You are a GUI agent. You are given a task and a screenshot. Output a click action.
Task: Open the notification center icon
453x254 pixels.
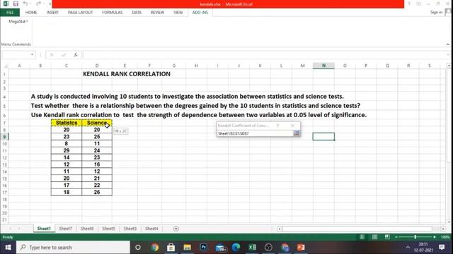point(442,248)
